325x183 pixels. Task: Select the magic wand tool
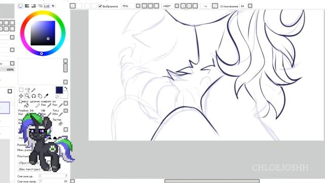coord(34,89)
